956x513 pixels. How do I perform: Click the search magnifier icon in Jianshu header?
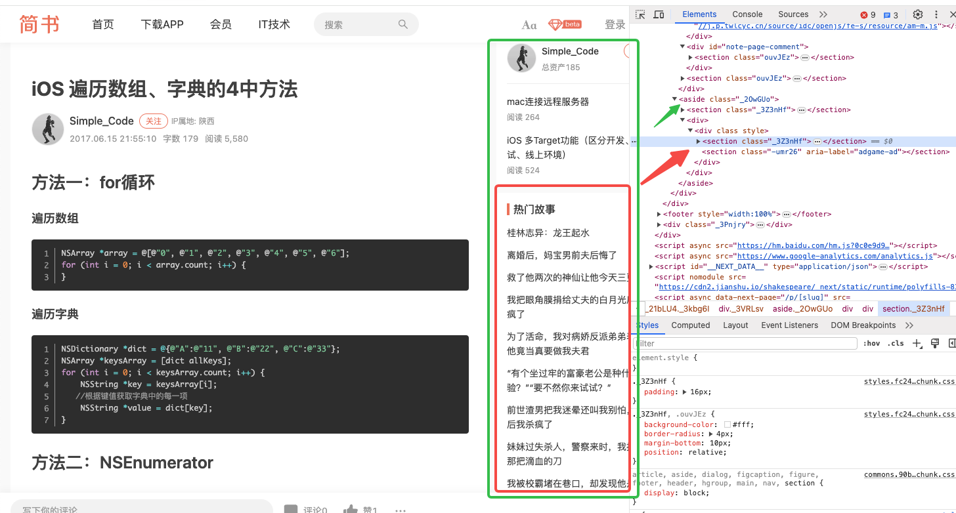403,24
